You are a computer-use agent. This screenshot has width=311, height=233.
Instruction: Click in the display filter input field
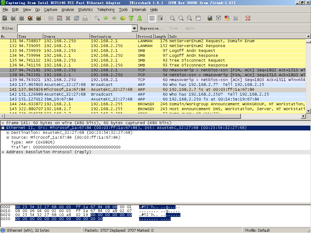pyautogui.click(x=75, y=28)
